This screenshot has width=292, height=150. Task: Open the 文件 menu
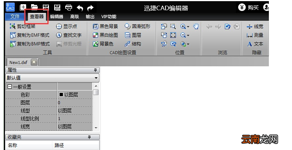tap(15, 17)
